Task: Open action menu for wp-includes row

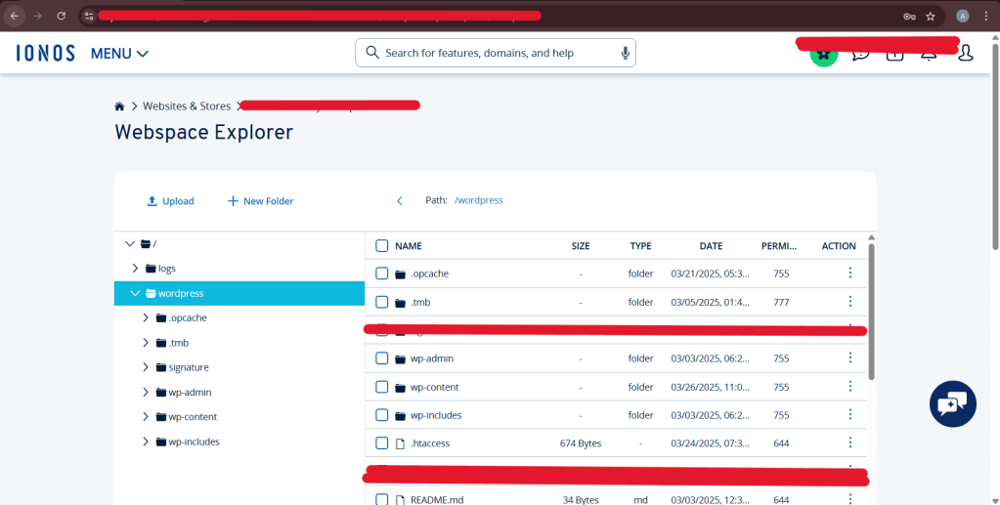Action: pyautogui.click(x=850, y=414)
